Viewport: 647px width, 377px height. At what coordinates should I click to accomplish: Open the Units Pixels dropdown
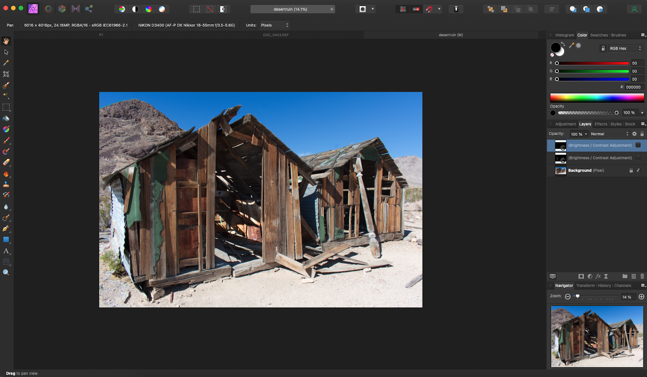coord(275,25)
